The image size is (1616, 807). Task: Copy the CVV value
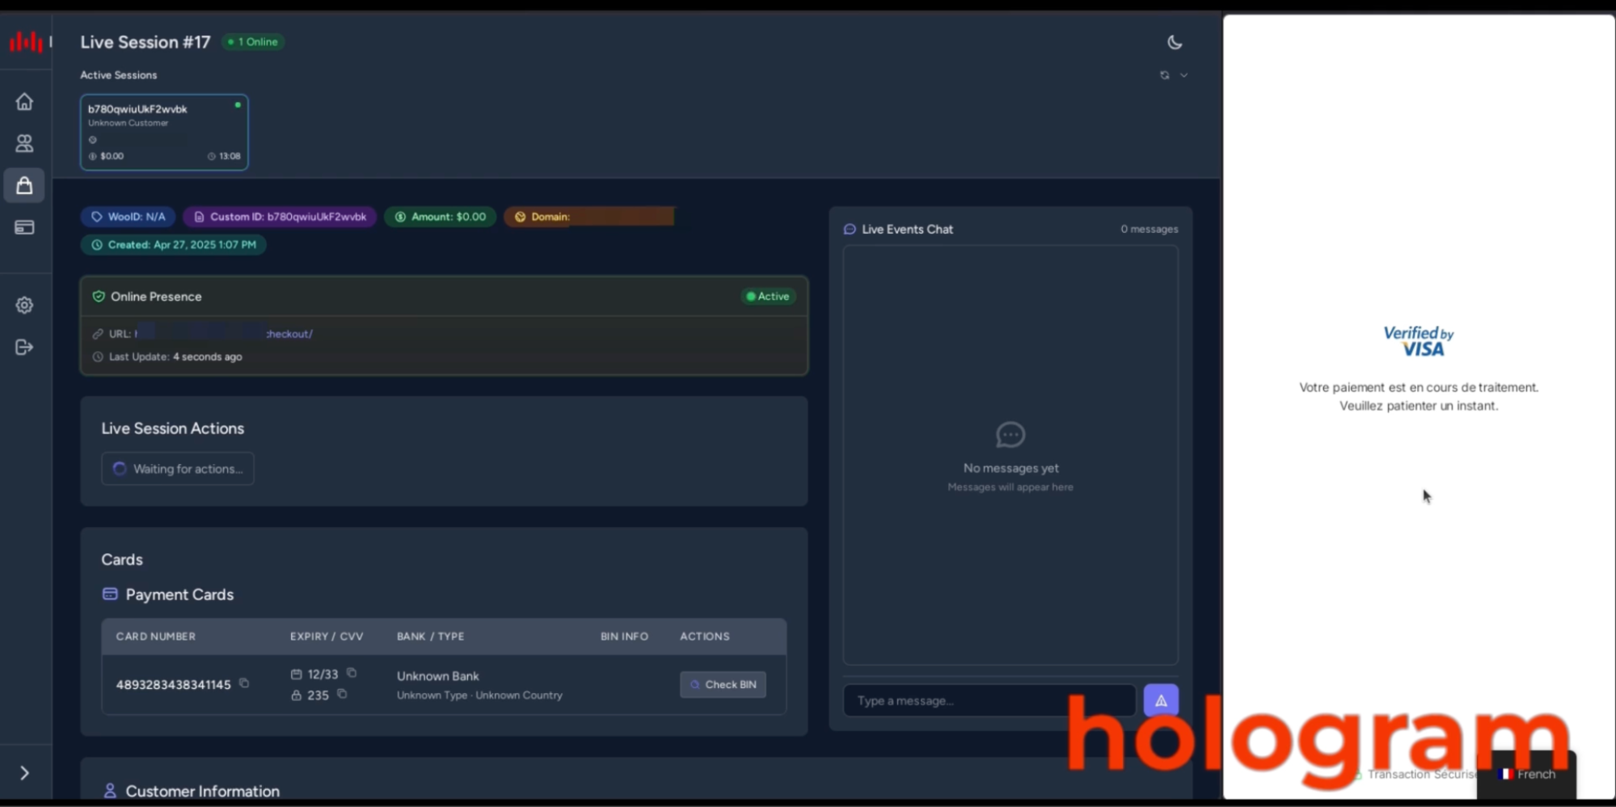pyautogui.click(x=342, y=694)
